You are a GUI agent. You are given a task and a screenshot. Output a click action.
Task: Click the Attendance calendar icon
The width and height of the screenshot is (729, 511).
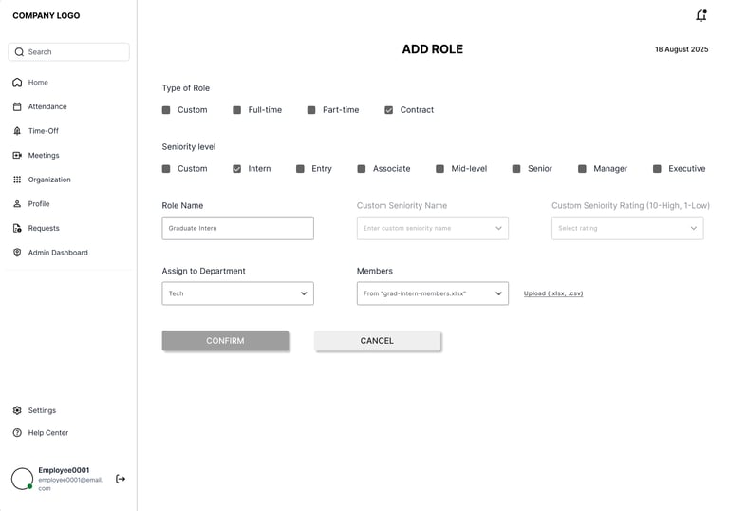tap(17, 107)
